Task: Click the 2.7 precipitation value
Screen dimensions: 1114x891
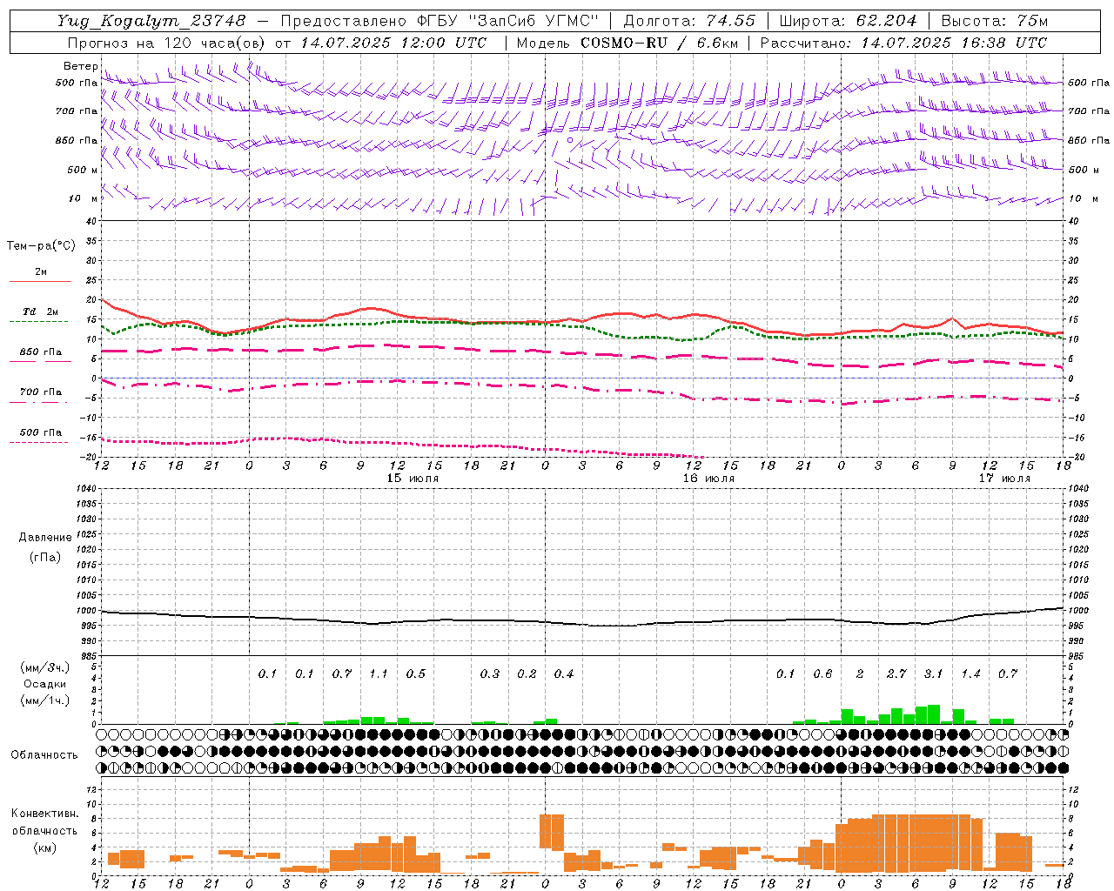Action: (x=896, y=674)
